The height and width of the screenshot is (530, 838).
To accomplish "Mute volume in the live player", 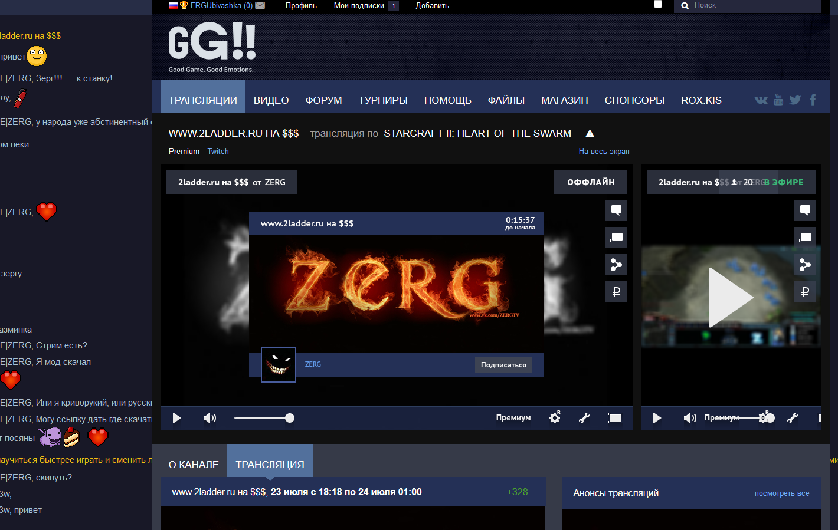I will point(690,418).
